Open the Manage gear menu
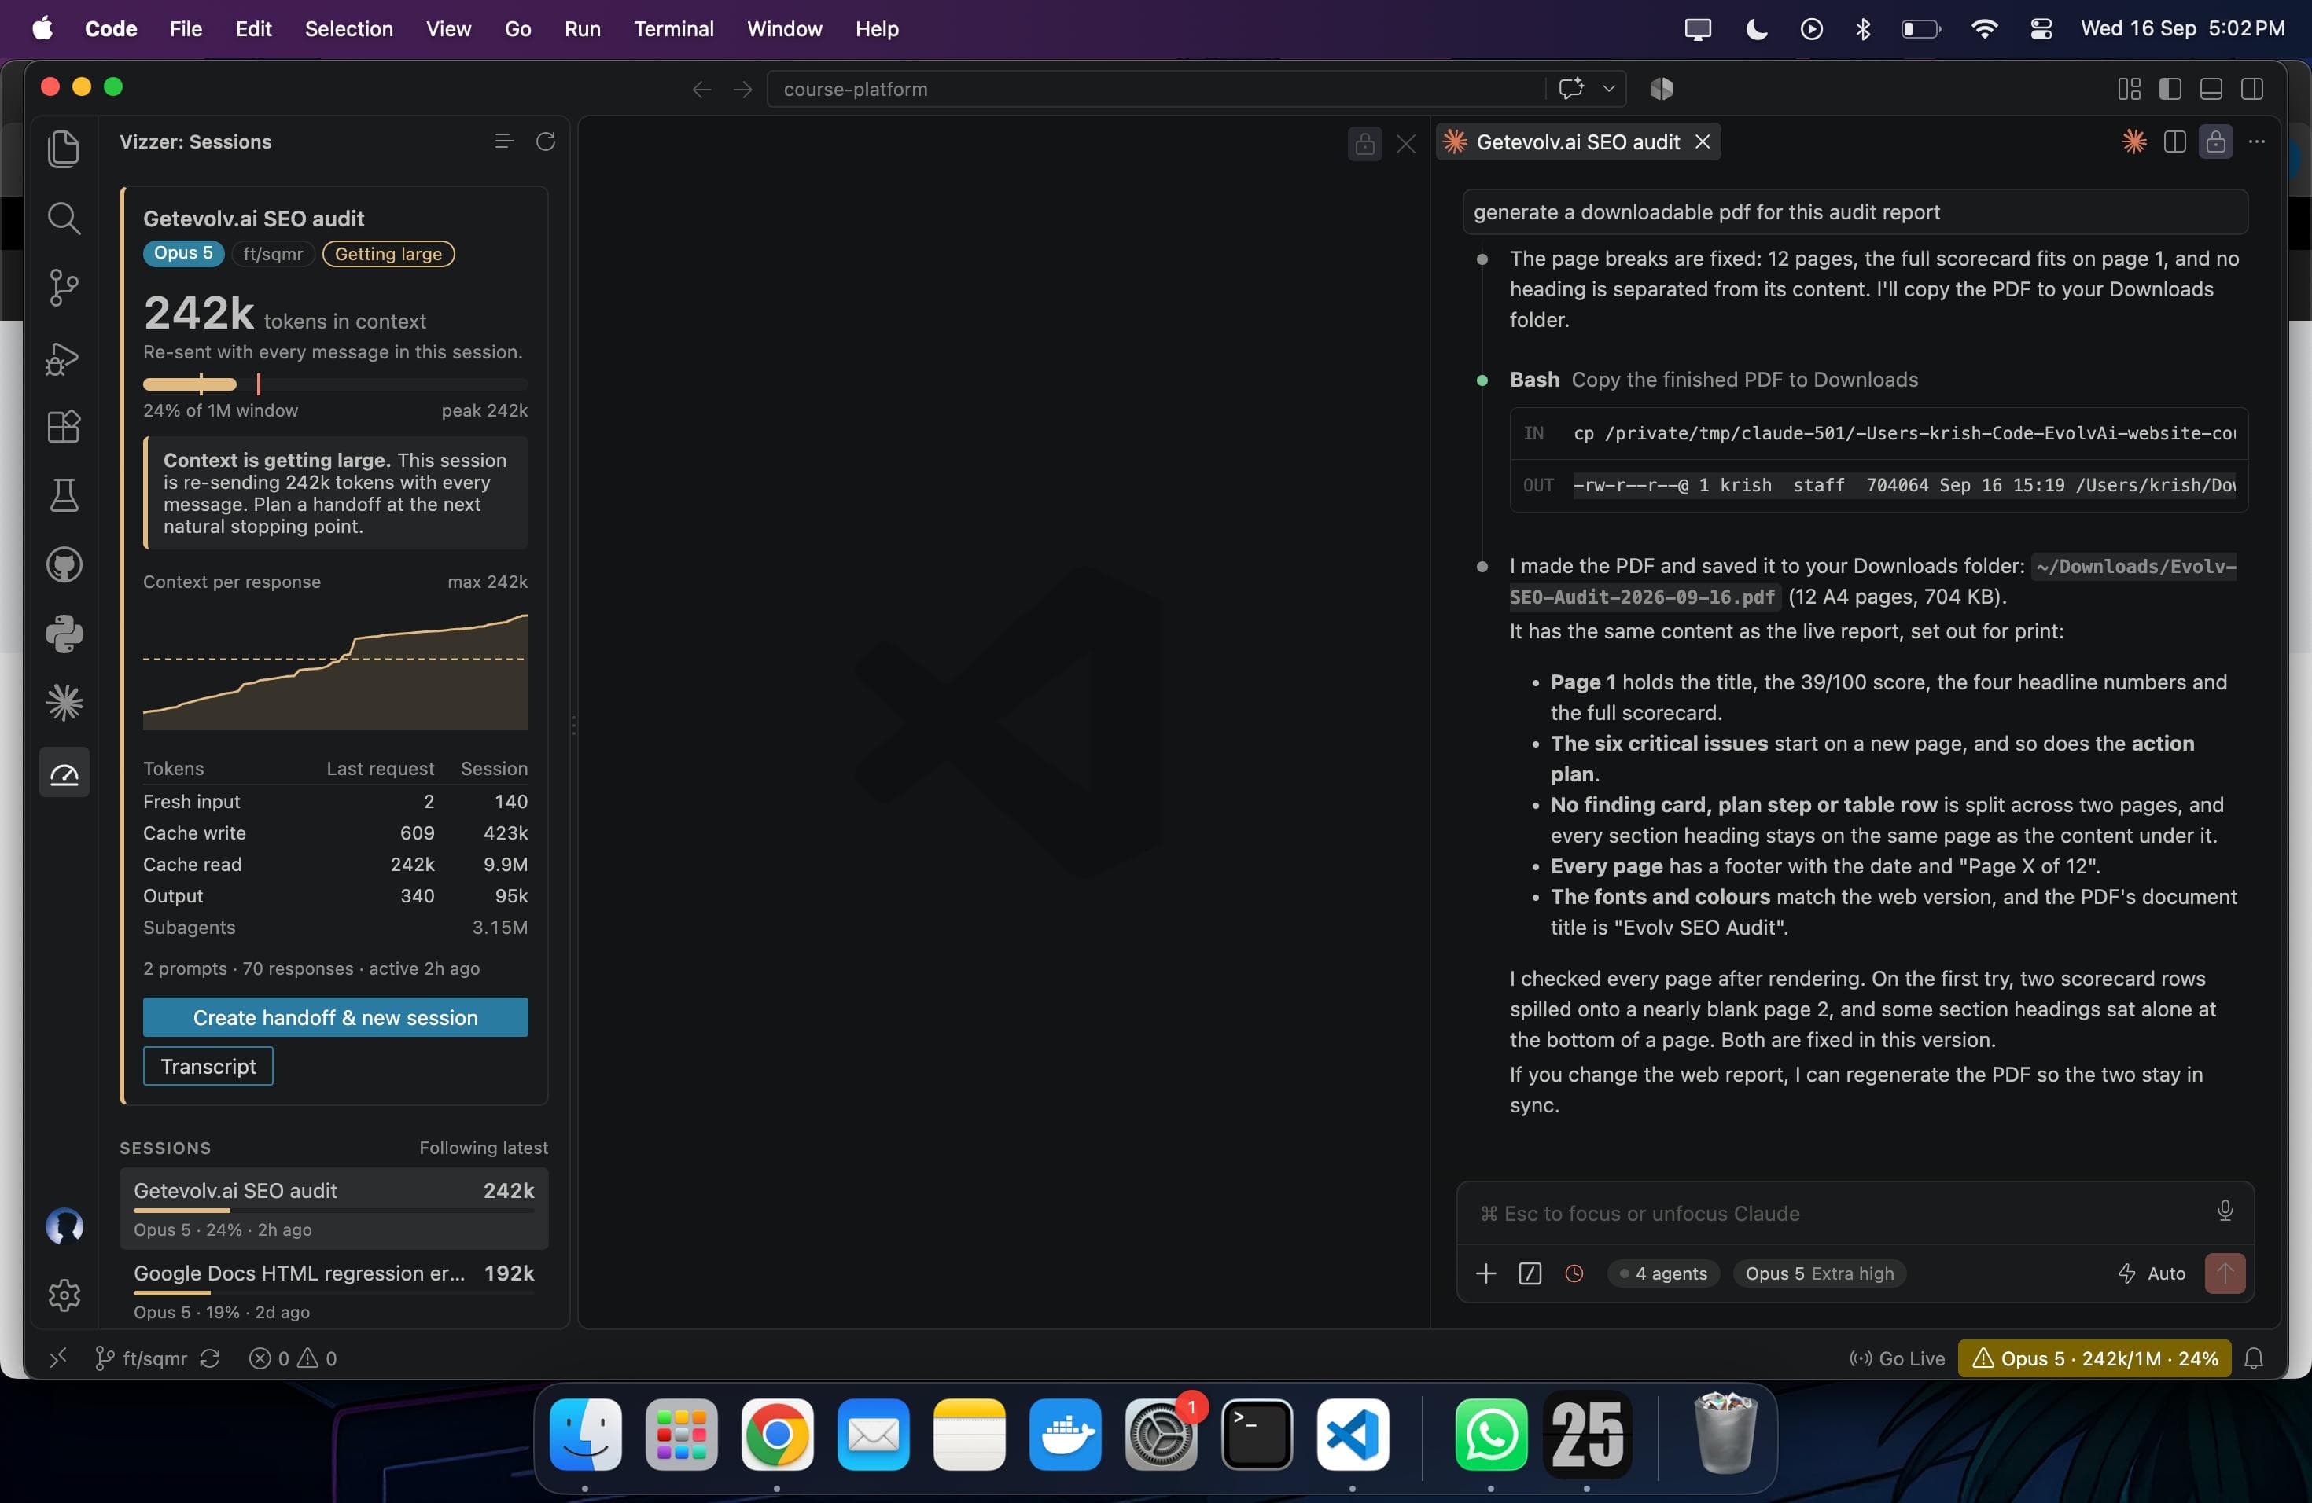Screen dimensions: 2312x1503 [64, 1294]
